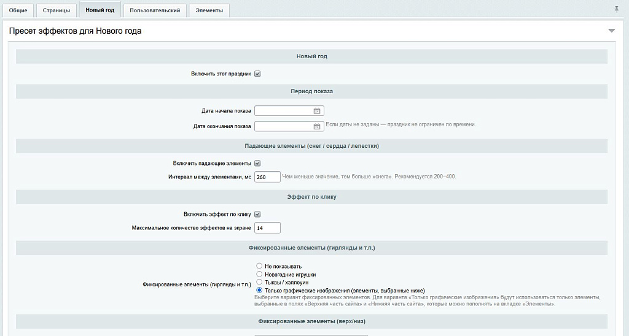The width and height of the screenshot is (629, 336).
Task: Click the pin icon at top right
Action: pos(617,9)
